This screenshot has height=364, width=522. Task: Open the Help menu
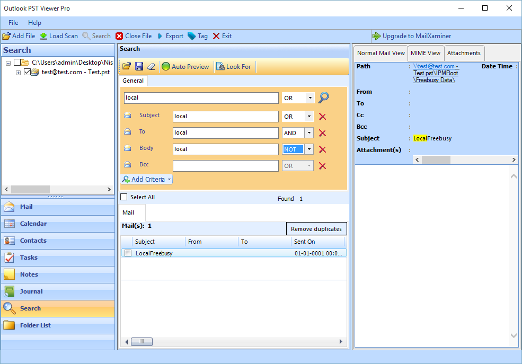pos(34,23)
